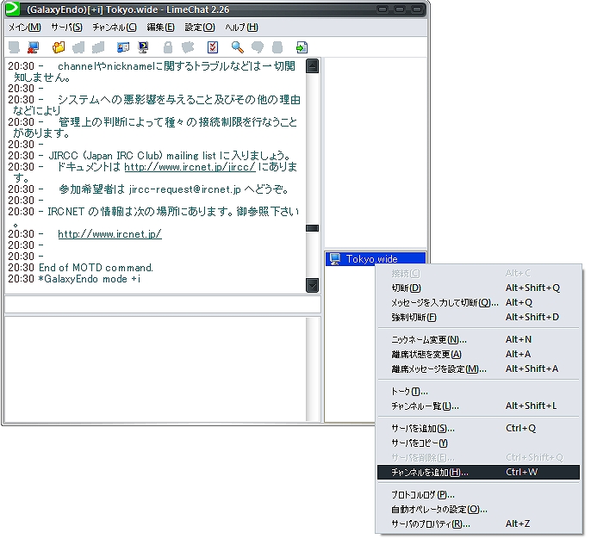Click the moon monitor away icon
Viewport: 591px width, 545px height.
point(143,47)
